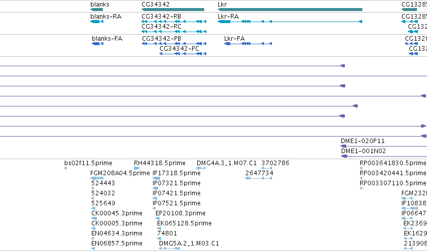Select the CG34342-RC transcript

[x=174, y=32]
